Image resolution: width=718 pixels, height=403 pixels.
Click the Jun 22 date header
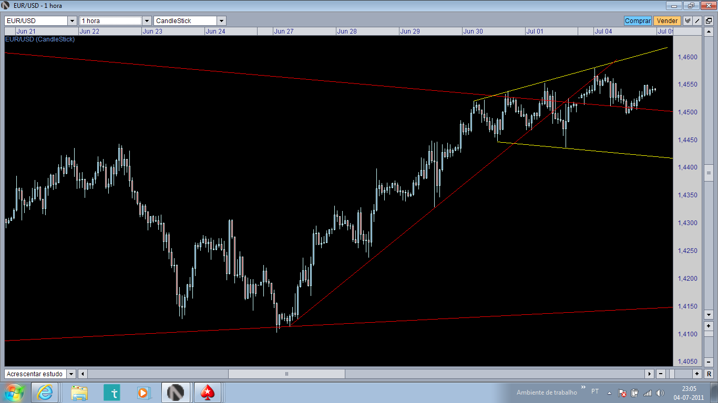tap(89, 31)
